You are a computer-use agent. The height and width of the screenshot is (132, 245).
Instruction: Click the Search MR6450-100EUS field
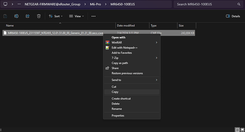pos(206,4)
